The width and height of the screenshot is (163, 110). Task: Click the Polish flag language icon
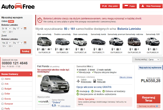point(126,6)
